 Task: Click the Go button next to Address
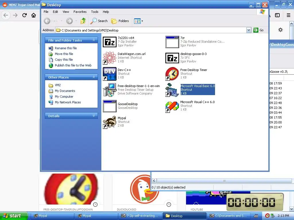pos(258,30)
